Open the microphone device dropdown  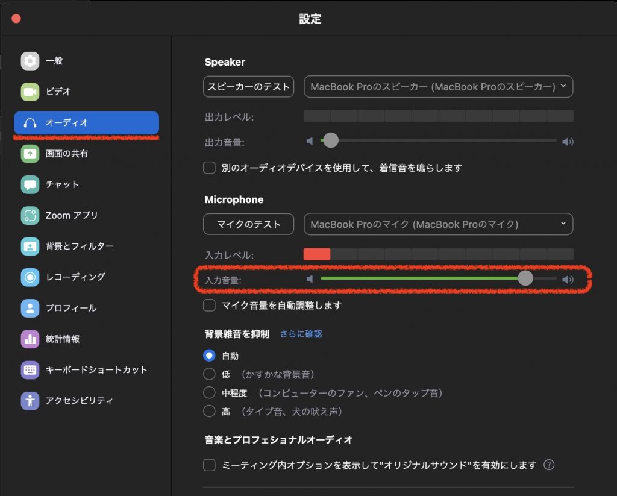(438, 224)
